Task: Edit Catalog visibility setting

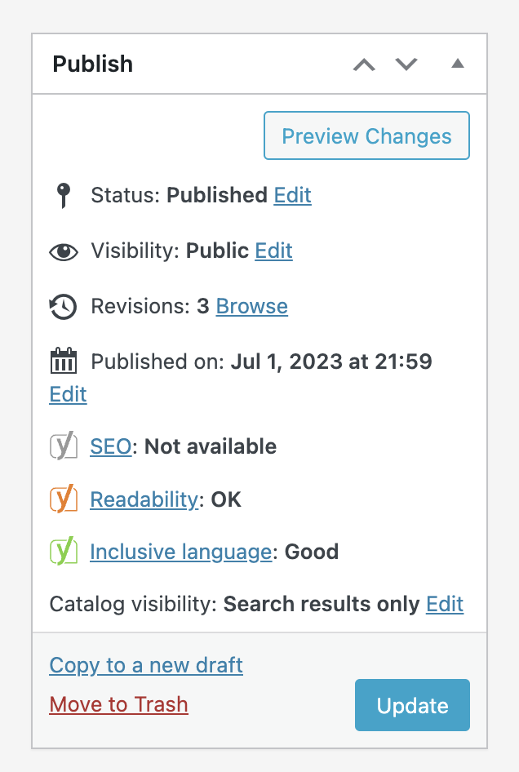Action: point(445,604)
